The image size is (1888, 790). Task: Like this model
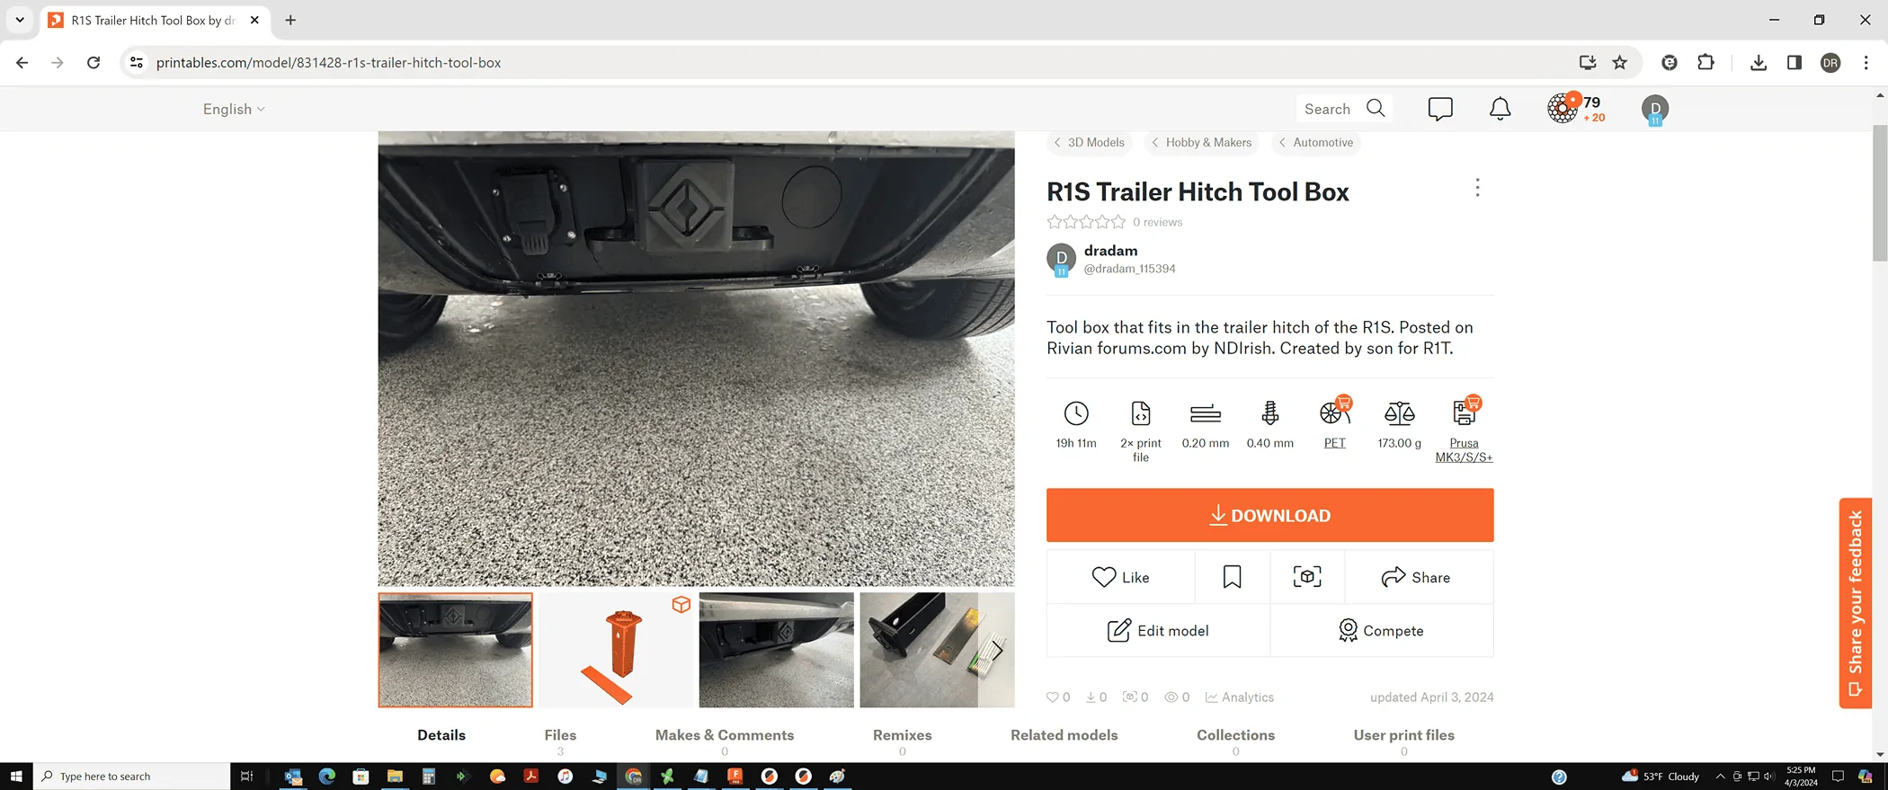1120,577
